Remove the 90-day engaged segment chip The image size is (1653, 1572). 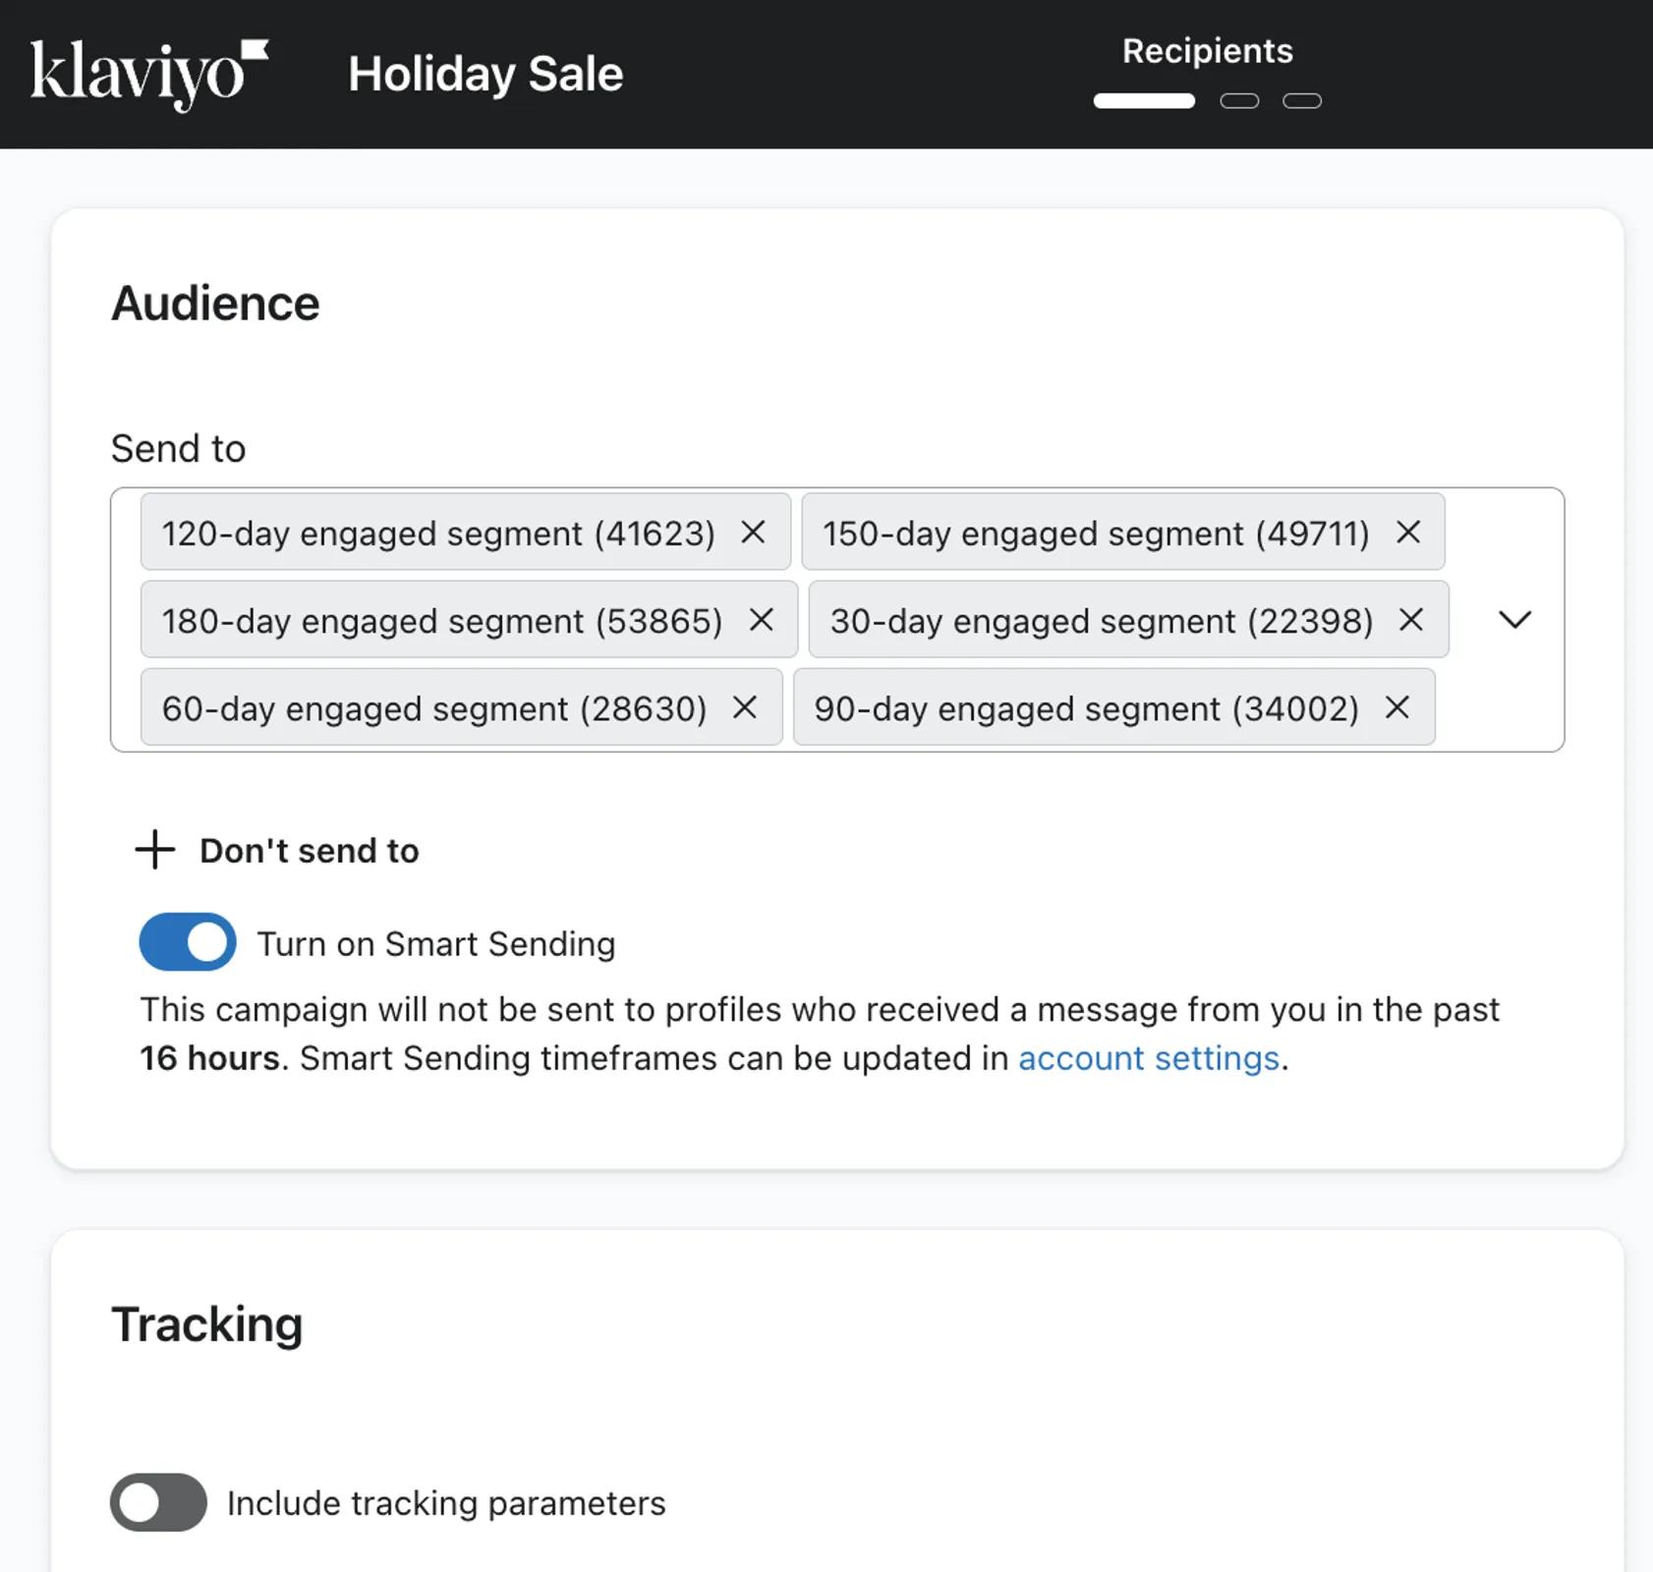pyautogui.click(x=1396, y=707)
